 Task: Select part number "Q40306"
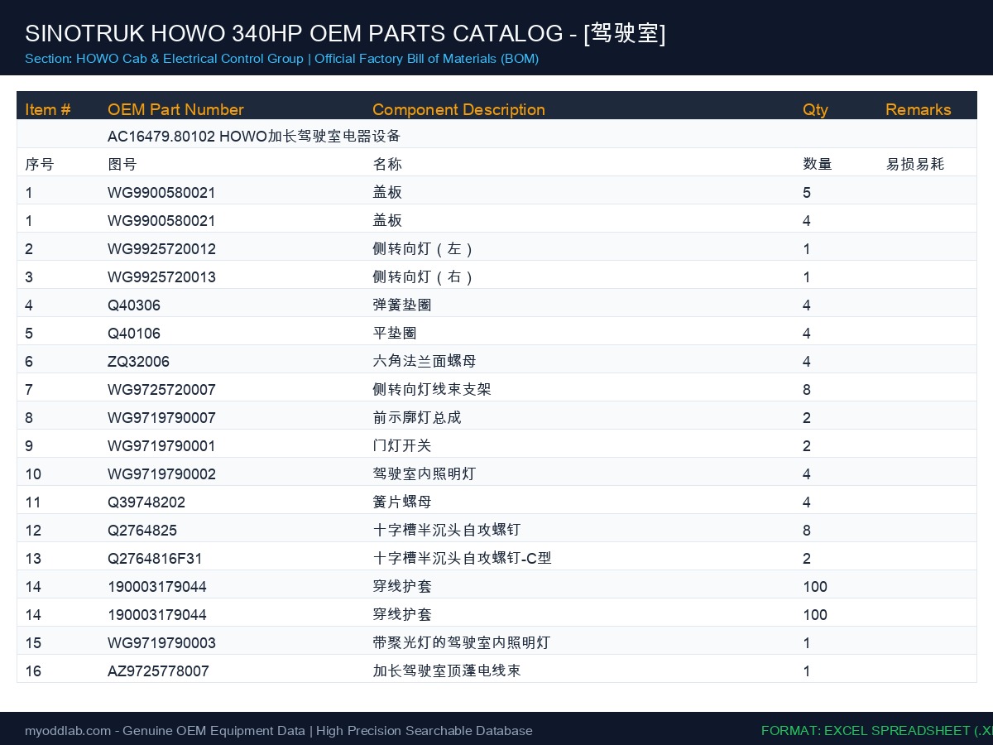pyautogui.click(x=134, y=305)
